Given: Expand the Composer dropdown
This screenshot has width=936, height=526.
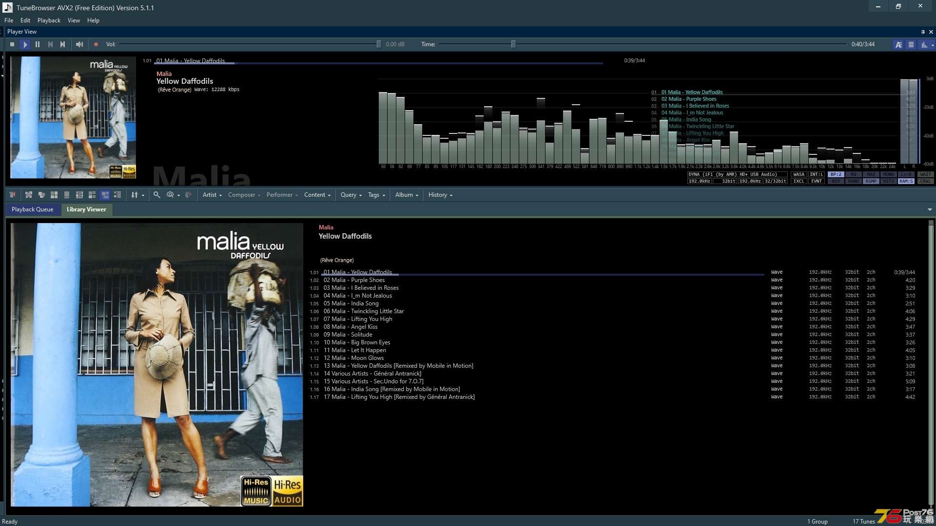Looking at the screenshot, I should pyautogui.click(x=244, y=195).
